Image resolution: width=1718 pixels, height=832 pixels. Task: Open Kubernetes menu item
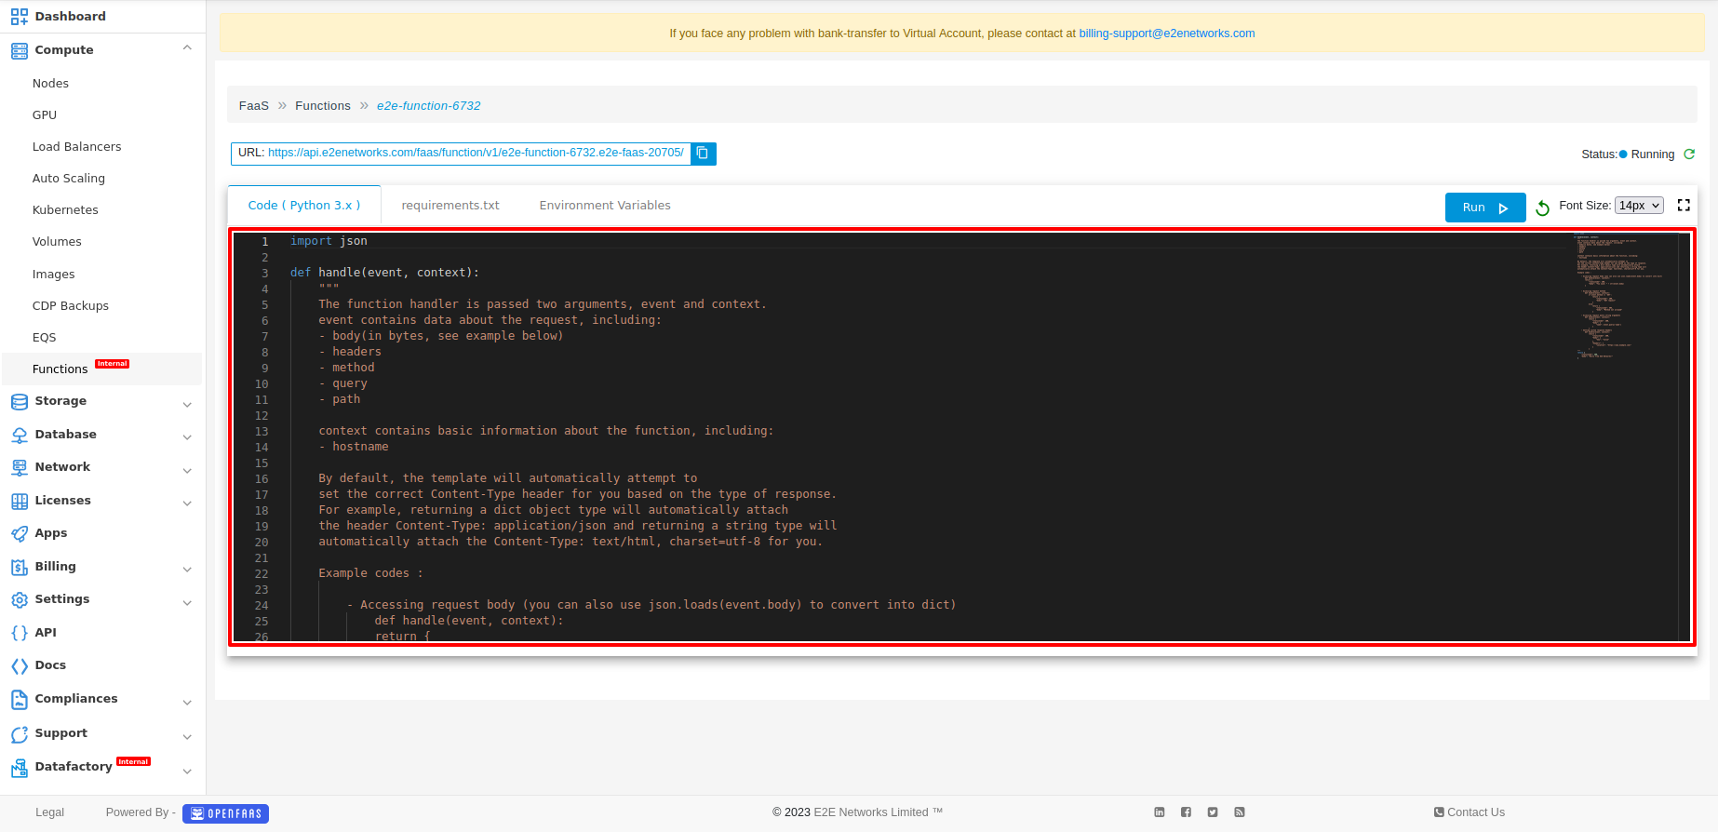65,210
